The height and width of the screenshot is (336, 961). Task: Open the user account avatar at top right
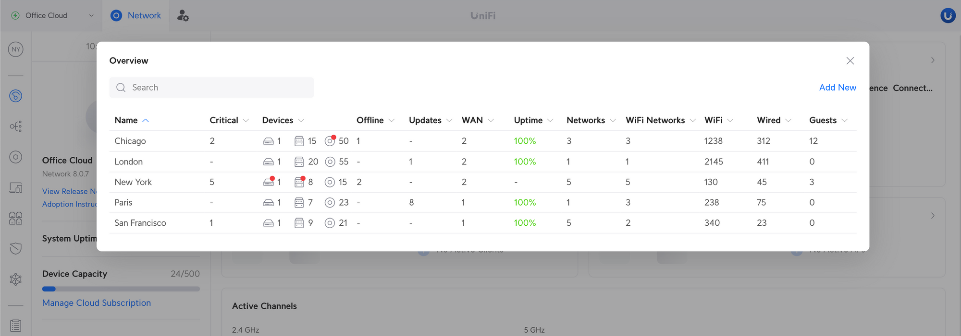(x=948, y=16)
